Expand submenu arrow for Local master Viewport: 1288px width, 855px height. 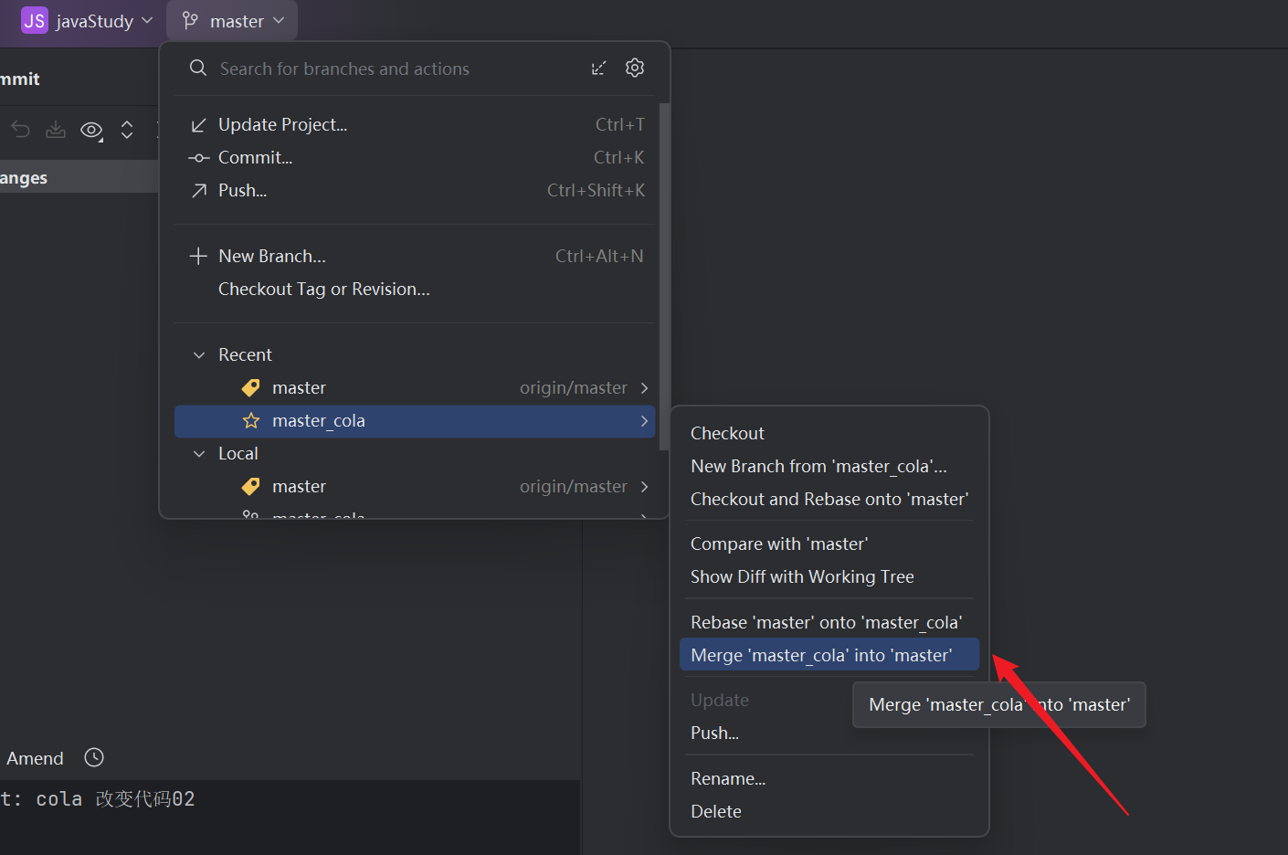644,487
